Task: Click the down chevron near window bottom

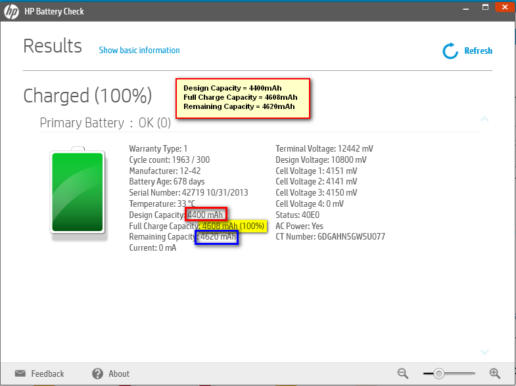Action: [x=484, y=352]
